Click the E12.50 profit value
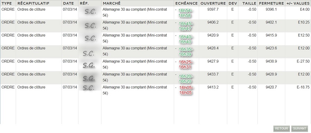Viewport: 311px width, 133px height. click(x=304, y=35)
